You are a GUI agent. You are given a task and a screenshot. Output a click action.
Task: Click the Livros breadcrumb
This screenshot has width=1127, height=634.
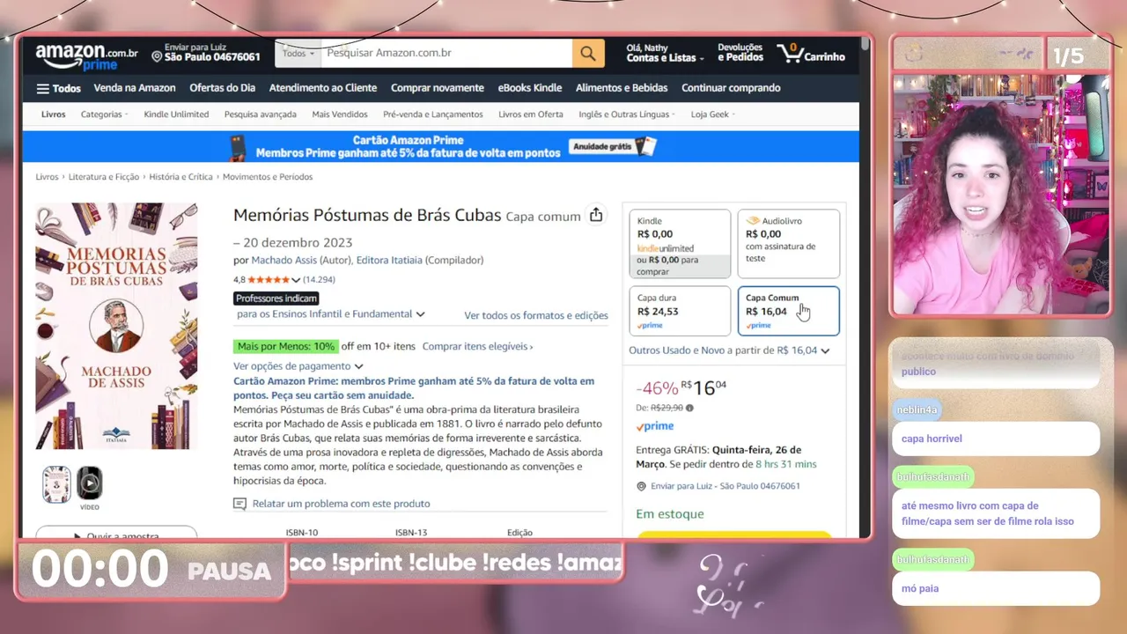(x=47, y=177)
